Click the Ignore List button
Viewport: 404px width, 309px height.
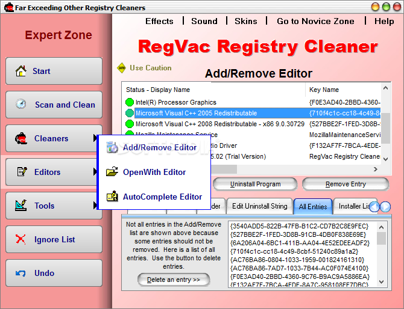coord(54,239)
